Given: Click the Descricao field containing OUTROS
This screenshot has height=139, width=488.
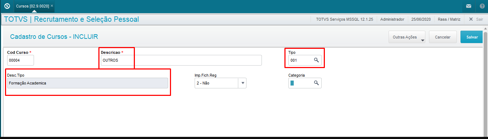Looking at the screenshot, I should (x=181, y=60).
